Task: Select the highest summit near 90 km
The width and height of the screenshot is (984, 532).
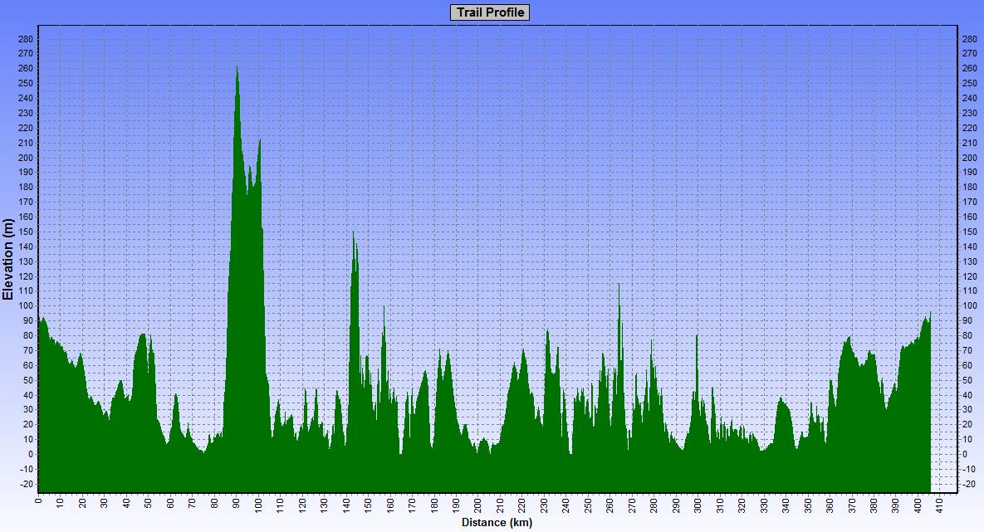Action: click(x=237, y=68)
